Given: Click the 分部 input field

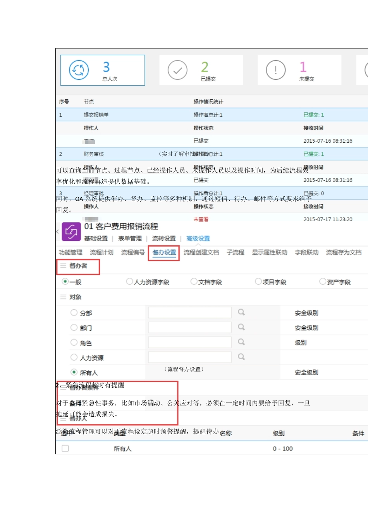Looking at the screenshot, I should point(190,312).
